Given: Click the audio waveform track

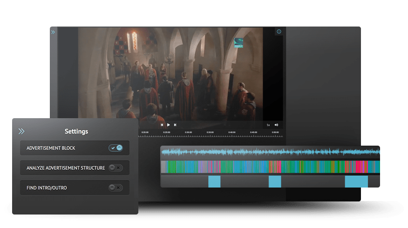Looking at the screenshot, I should coord(270,152).
